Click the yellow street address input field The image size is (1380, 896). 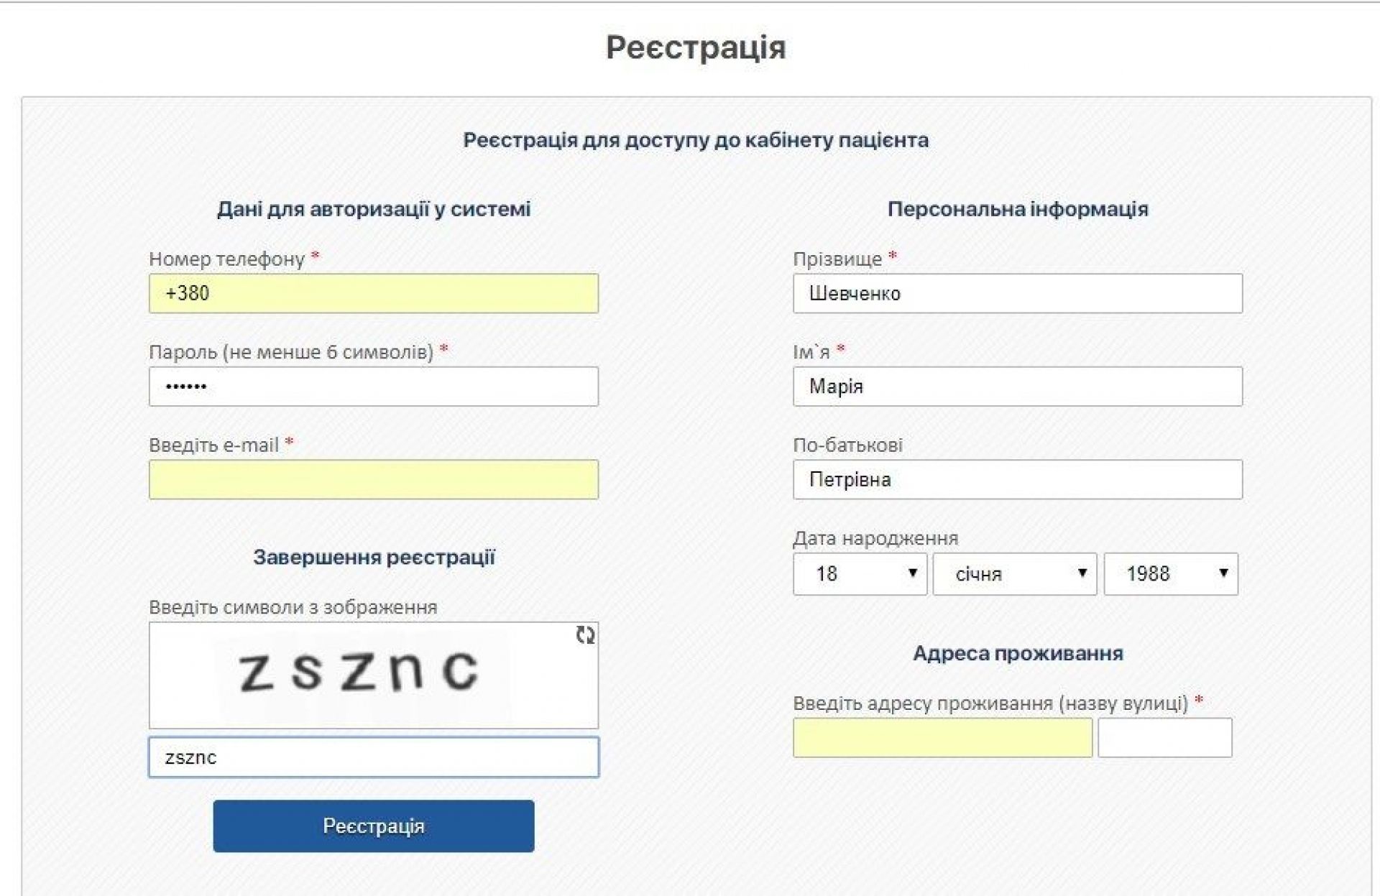[x=942, y=737]
